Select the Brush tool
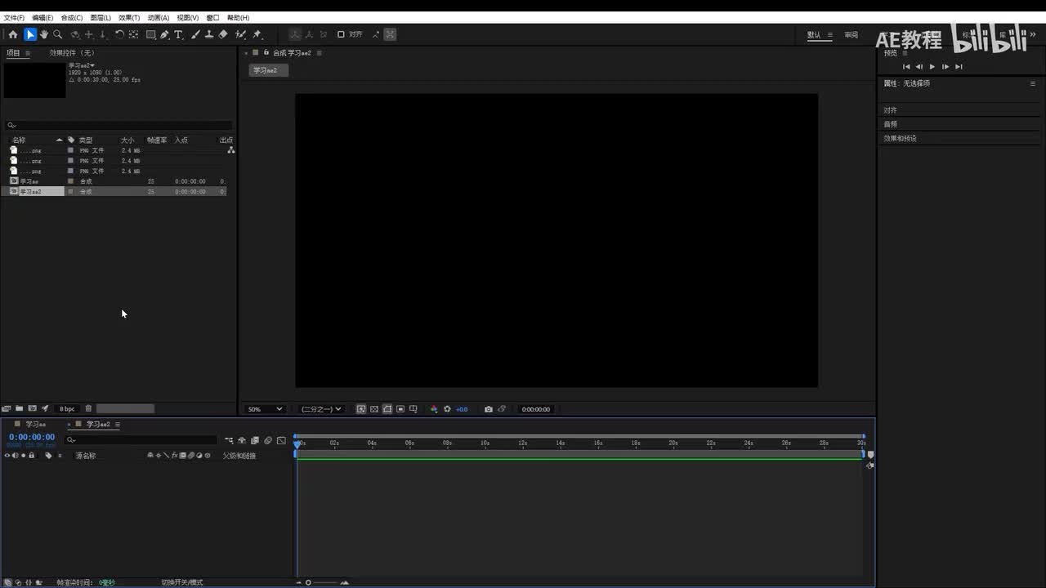 click(x=195, y=34)
